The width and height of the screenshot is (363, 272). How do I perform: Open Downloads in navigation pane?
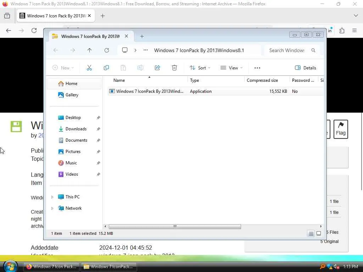(74, 129)
